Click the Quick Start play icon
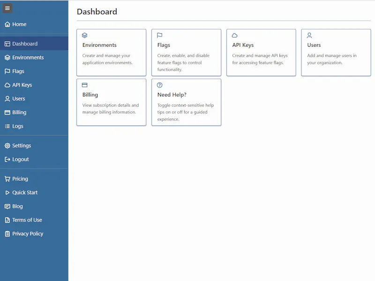 (7, 192)
